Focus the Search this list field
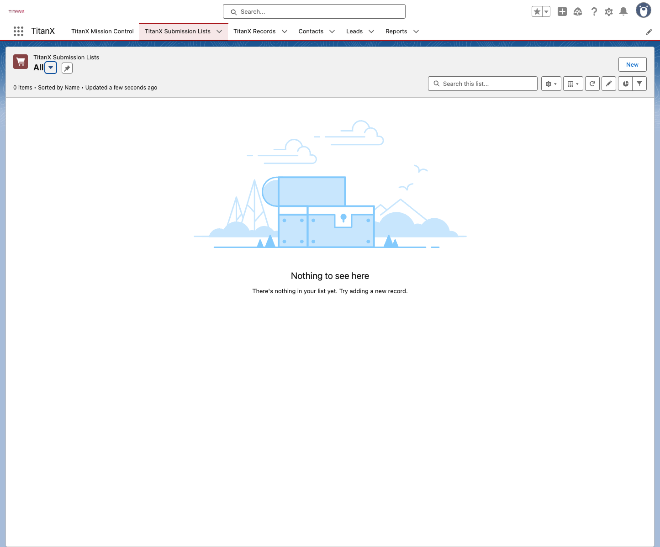The image size is (660, 547). click(x=483, y=84)
